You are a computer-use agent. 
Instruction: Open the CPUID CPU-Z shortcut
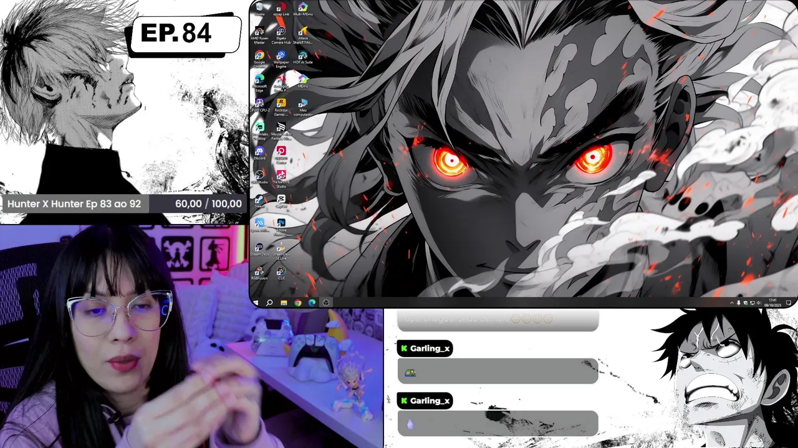[259, 105]
